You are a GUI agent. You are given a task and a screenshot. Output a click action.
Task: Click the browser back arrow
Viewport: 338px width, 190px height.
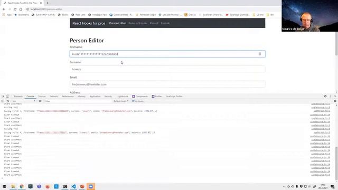pos(4,9)
